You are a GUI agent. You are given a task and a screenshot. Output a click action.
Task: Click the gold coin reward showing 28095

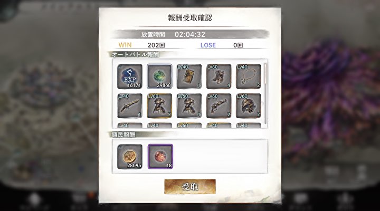click(130, 157)
